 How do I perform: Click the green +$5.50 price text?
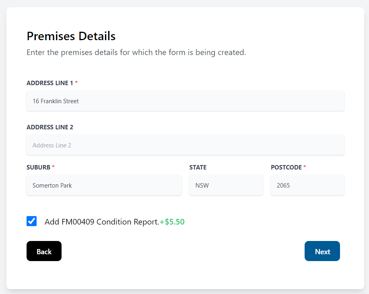172,221
